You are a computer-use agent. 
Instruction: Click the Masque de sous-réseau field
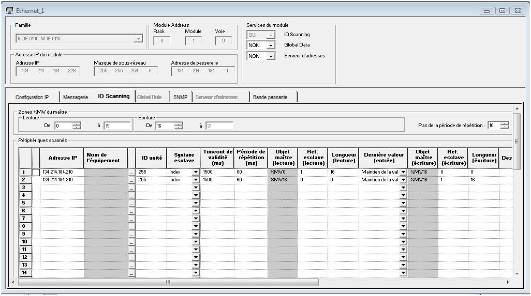pyautogui.click(x=125, y=71)
